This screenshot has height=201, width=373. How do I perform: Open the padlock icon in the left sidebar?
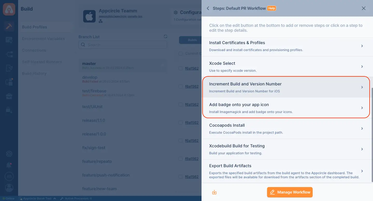9,110
